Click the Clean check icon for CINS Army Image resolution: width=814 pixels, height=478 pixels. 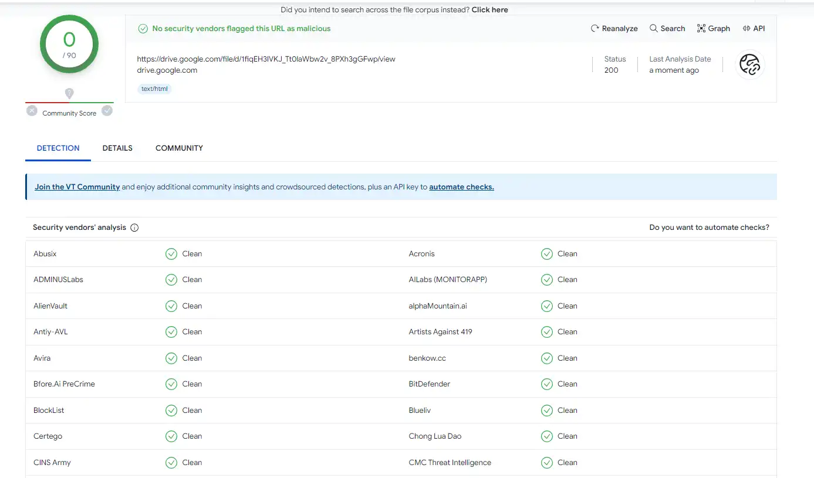click(x=171, y=463)
